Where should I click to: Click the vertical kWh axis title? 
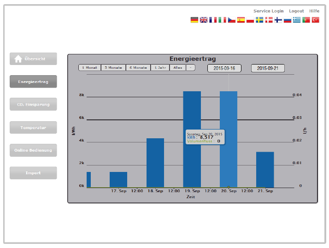tap(73, 130)
